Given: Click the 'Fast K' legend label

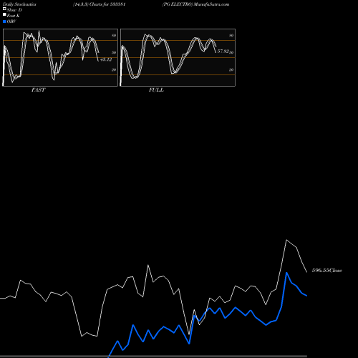Looking at the screenshot, I should pos(14,16).
